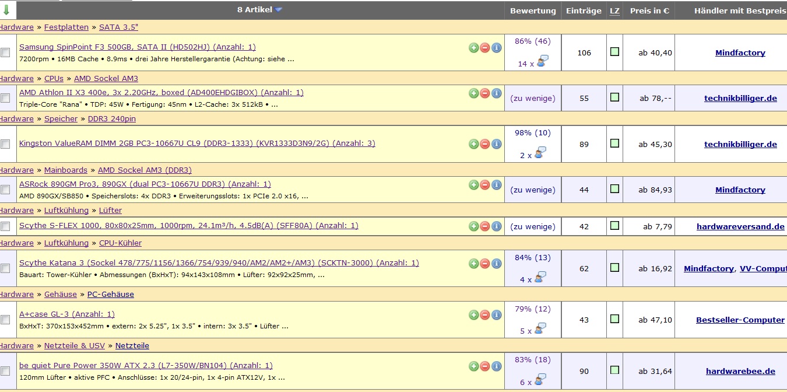This screenshot has height=392, width=787.
Task: Open be quiet Pure Power 350W link
Action: click(146, 366)
